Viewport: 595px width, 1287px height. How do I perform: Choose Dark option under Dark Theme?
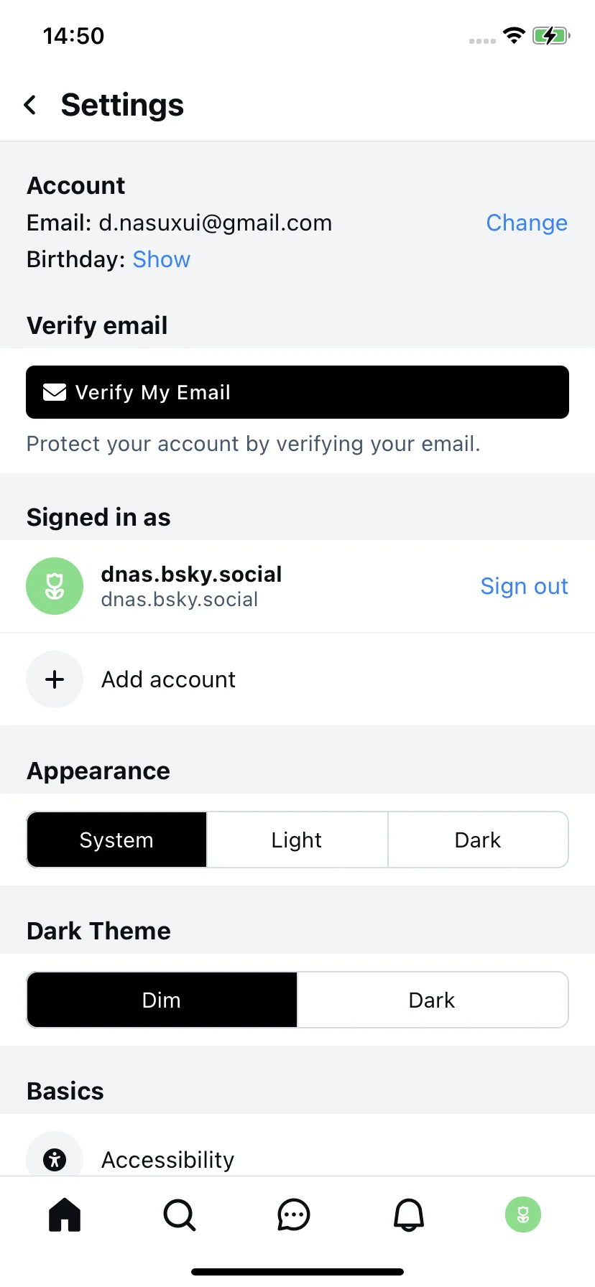[432, 1000]
